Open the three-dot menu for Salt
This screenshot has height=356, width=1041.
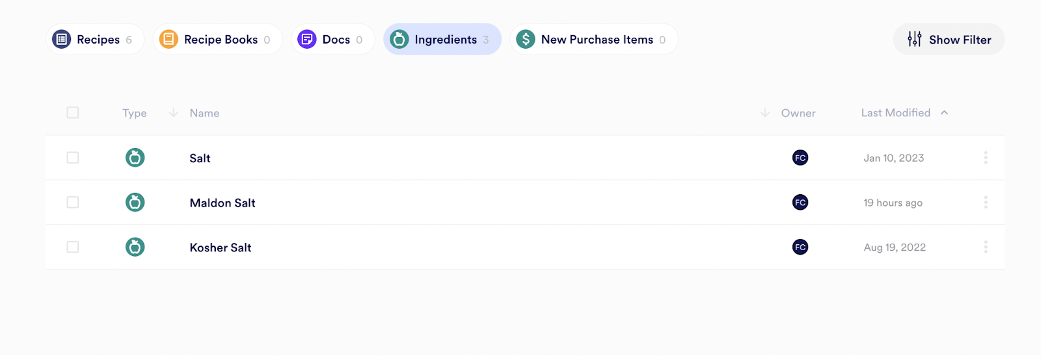[x=985, y=158]
